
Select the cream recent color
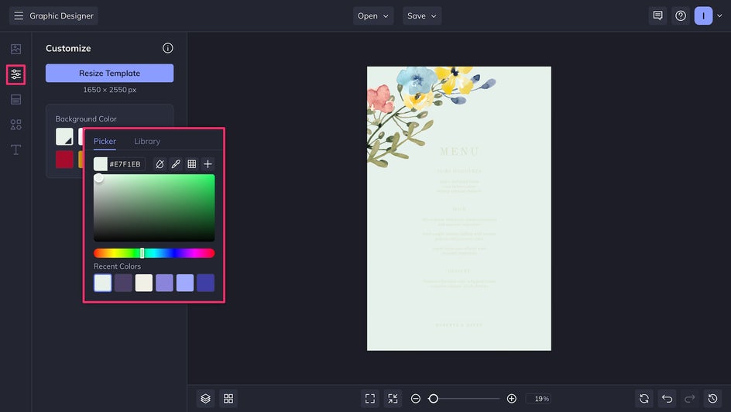tap(143, 283)
